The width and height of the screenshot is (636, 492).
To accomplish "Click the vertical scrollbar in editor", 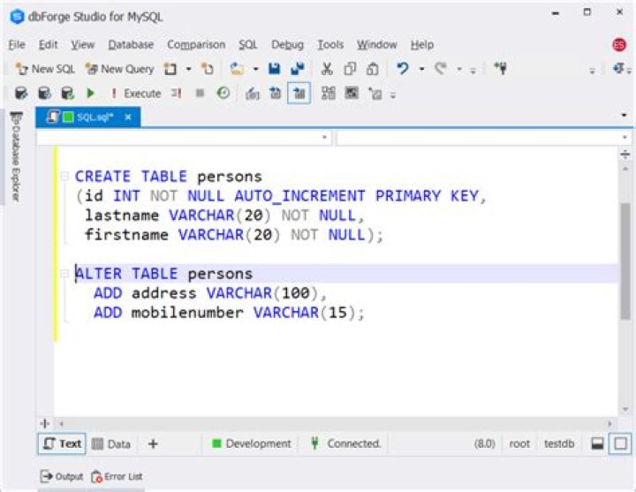I will coord(625,265).
